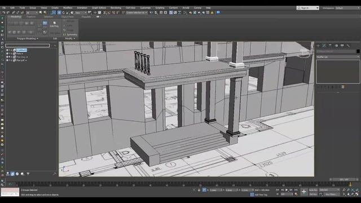
Task: Click the Configure Modifier Sets icon
Action: pos(343,87)
